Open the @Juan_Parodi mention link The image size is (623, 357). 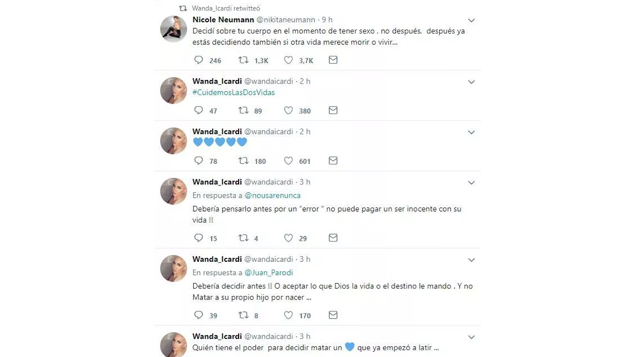268,273
